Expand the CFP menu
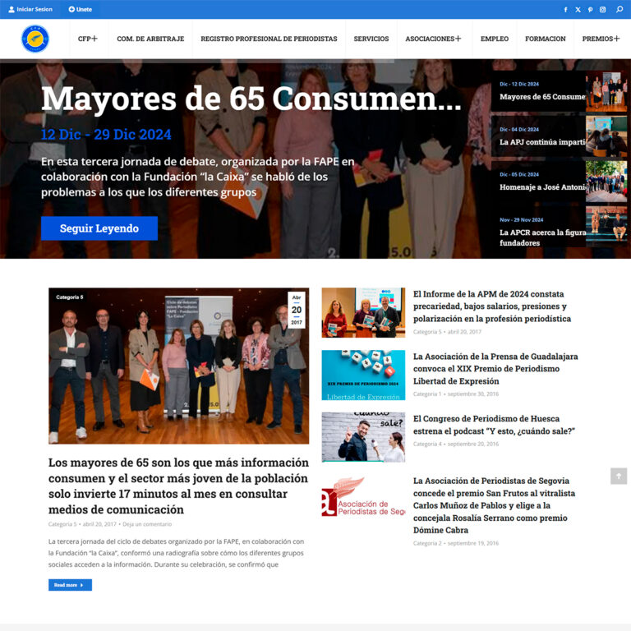Image resolution: width=631 pixels, height=631 pixels. coord(87,39)
